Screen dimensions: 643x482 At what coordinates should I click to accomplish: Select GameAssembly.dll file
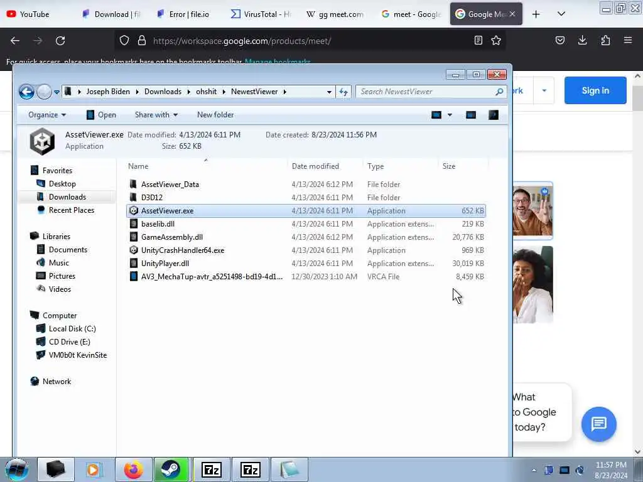pyautogui.click(x=306, y=237)
